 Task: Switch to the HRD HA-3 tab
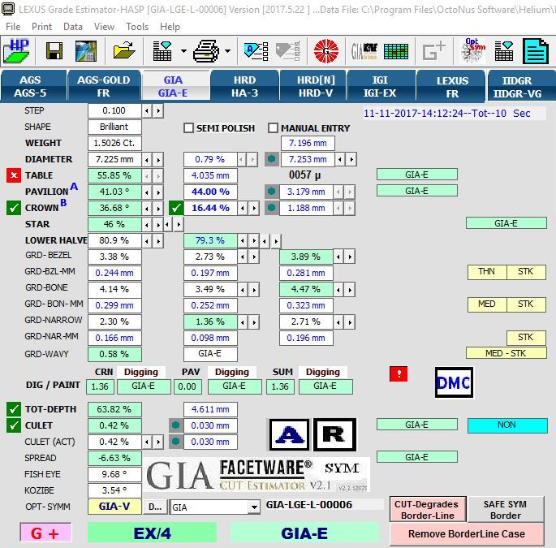(x=244, y=87)
